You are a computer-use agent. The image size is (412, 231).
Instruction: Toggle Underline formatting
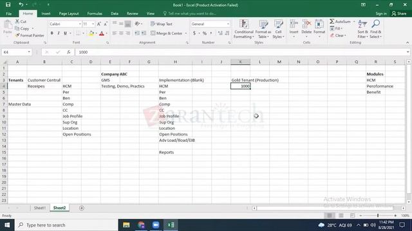[x=65, y=33]
